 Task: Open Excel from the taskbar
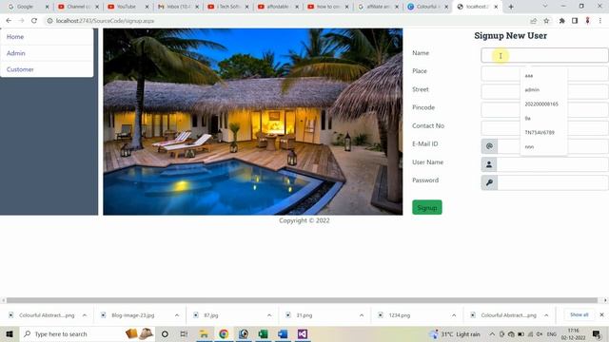point(264,333)
